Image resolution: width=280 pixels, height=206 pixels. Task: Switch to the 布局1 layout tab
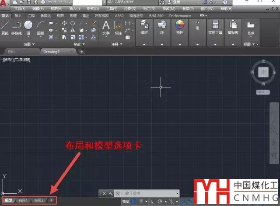tap(23, 200)
